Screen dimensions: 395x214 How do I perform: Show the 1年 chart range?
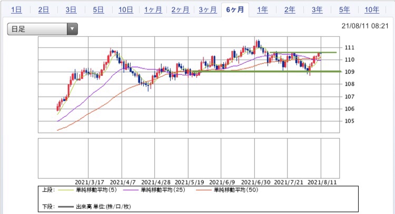pos(262,10)
